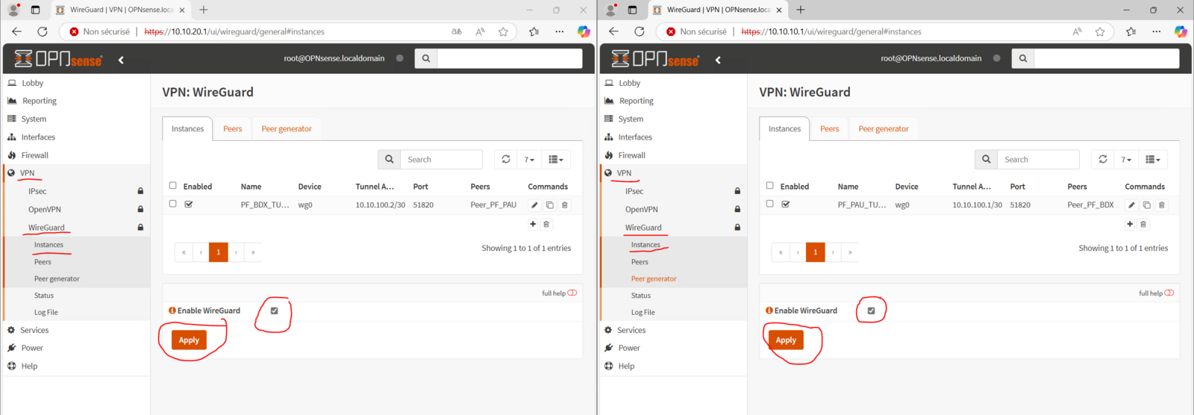Switch to Peers tab in left window
The image size is (1194, 415).
click(233, 129)
